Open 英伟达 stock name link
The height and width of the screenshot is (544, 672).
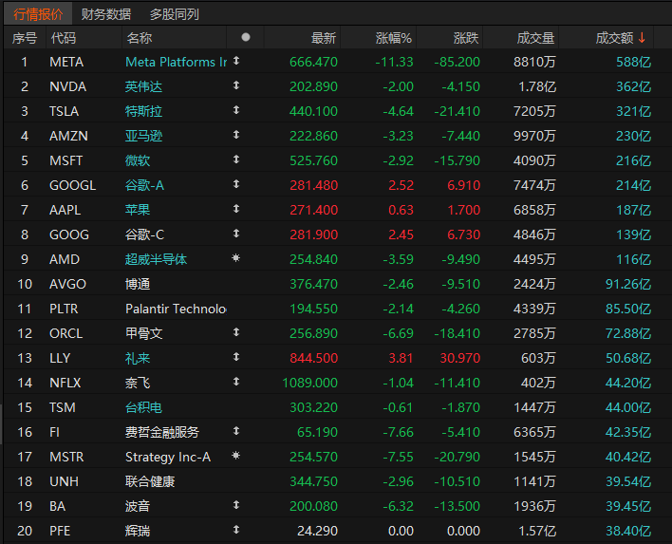pos(143,86)
